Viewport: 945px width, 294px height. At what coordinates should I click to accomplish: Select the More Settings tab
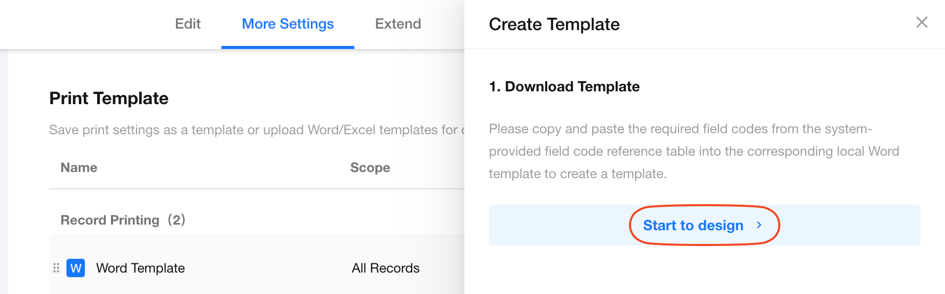coord(287,24)
